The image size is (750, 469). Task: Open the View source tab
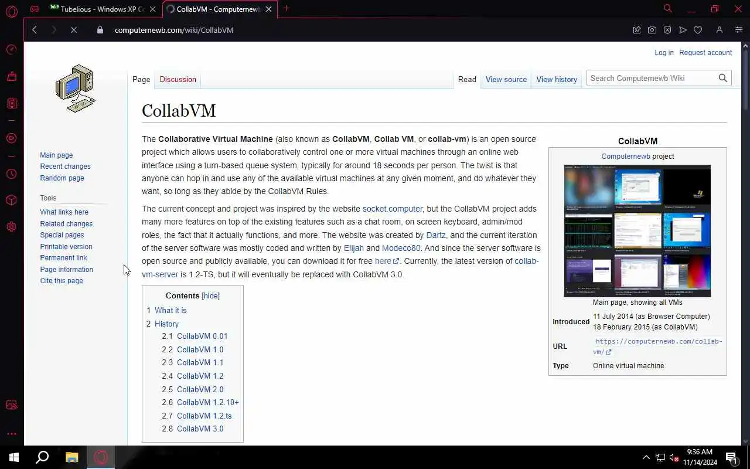[506, 79]
